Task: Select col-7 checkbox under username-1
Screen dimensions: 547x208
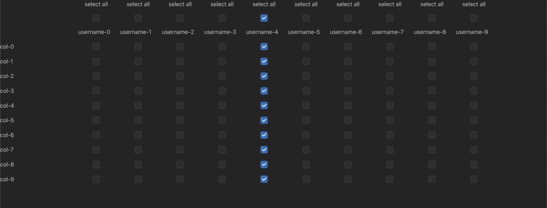Action: pyautogui.click(x=138, y=150)
